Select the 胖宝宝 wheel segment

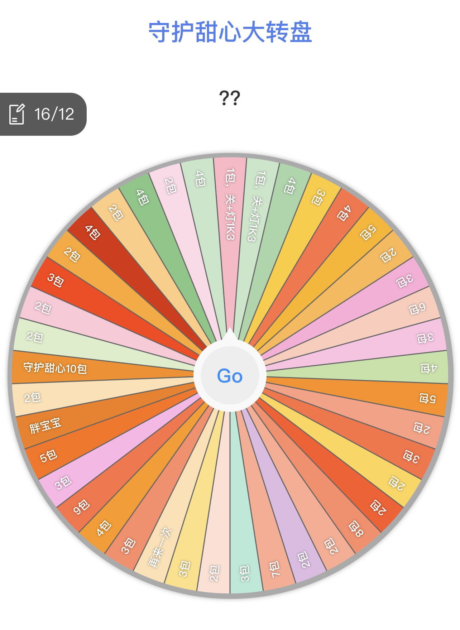tap(45, 425)
